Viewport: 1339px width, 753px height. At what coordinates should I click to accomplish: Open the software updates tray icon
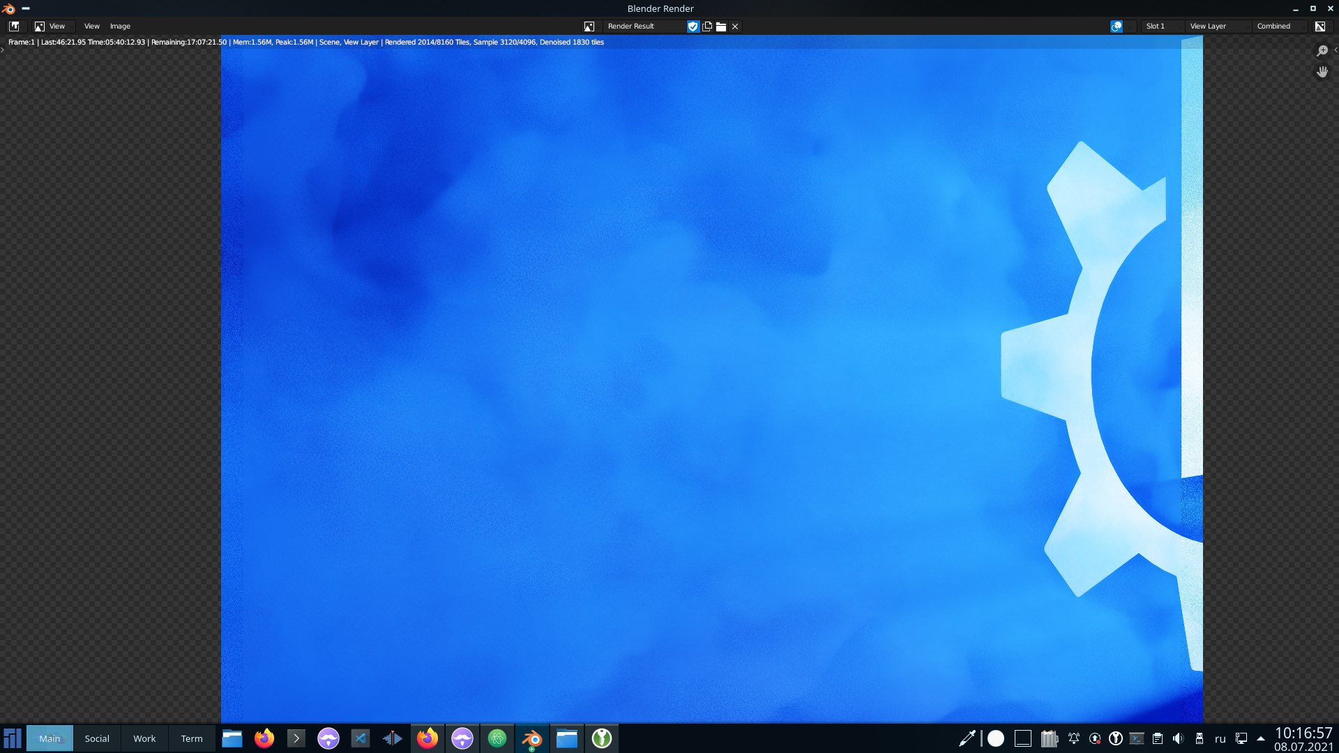tap(1095, 738)
